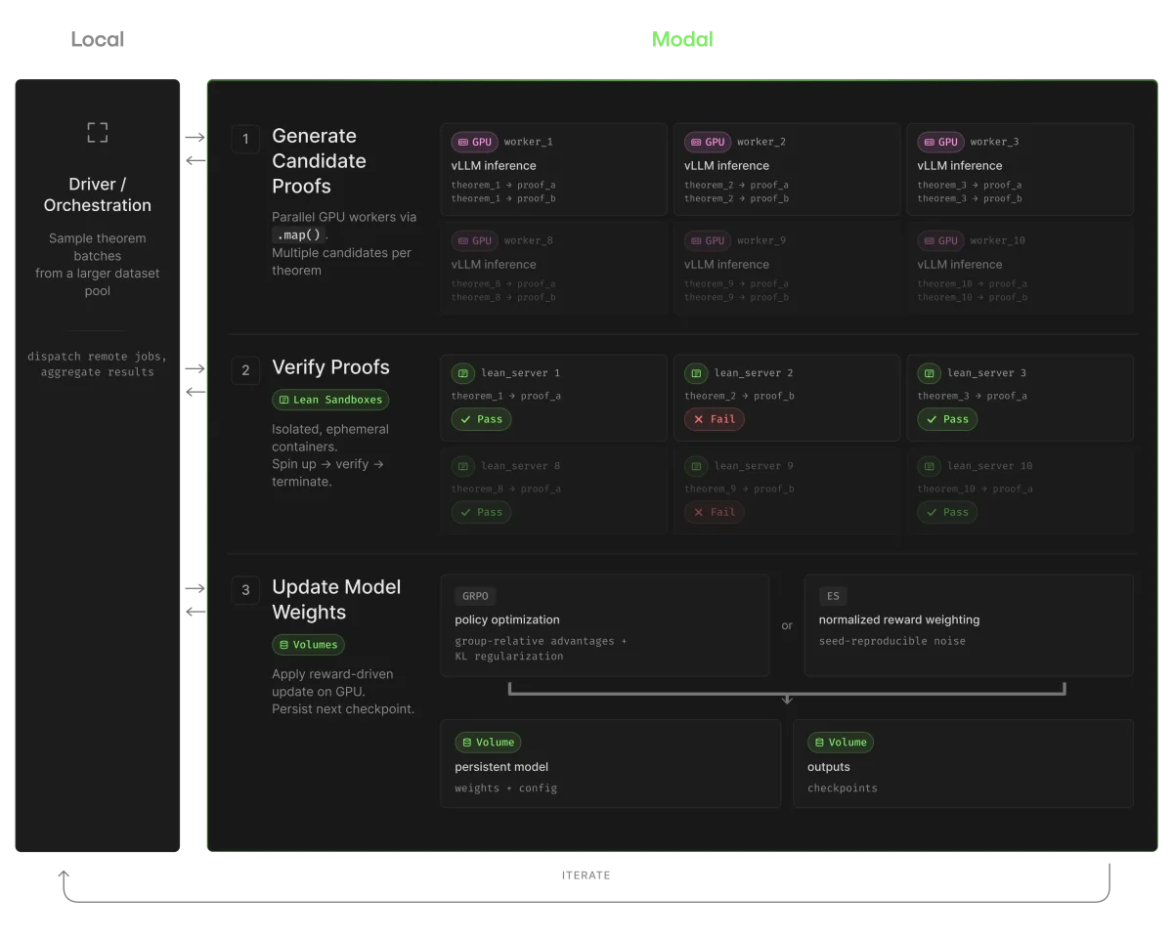Select the Driver / Orchestration title
The height and width of the screenshot is (938, 1173).
(x=98, y=194)
